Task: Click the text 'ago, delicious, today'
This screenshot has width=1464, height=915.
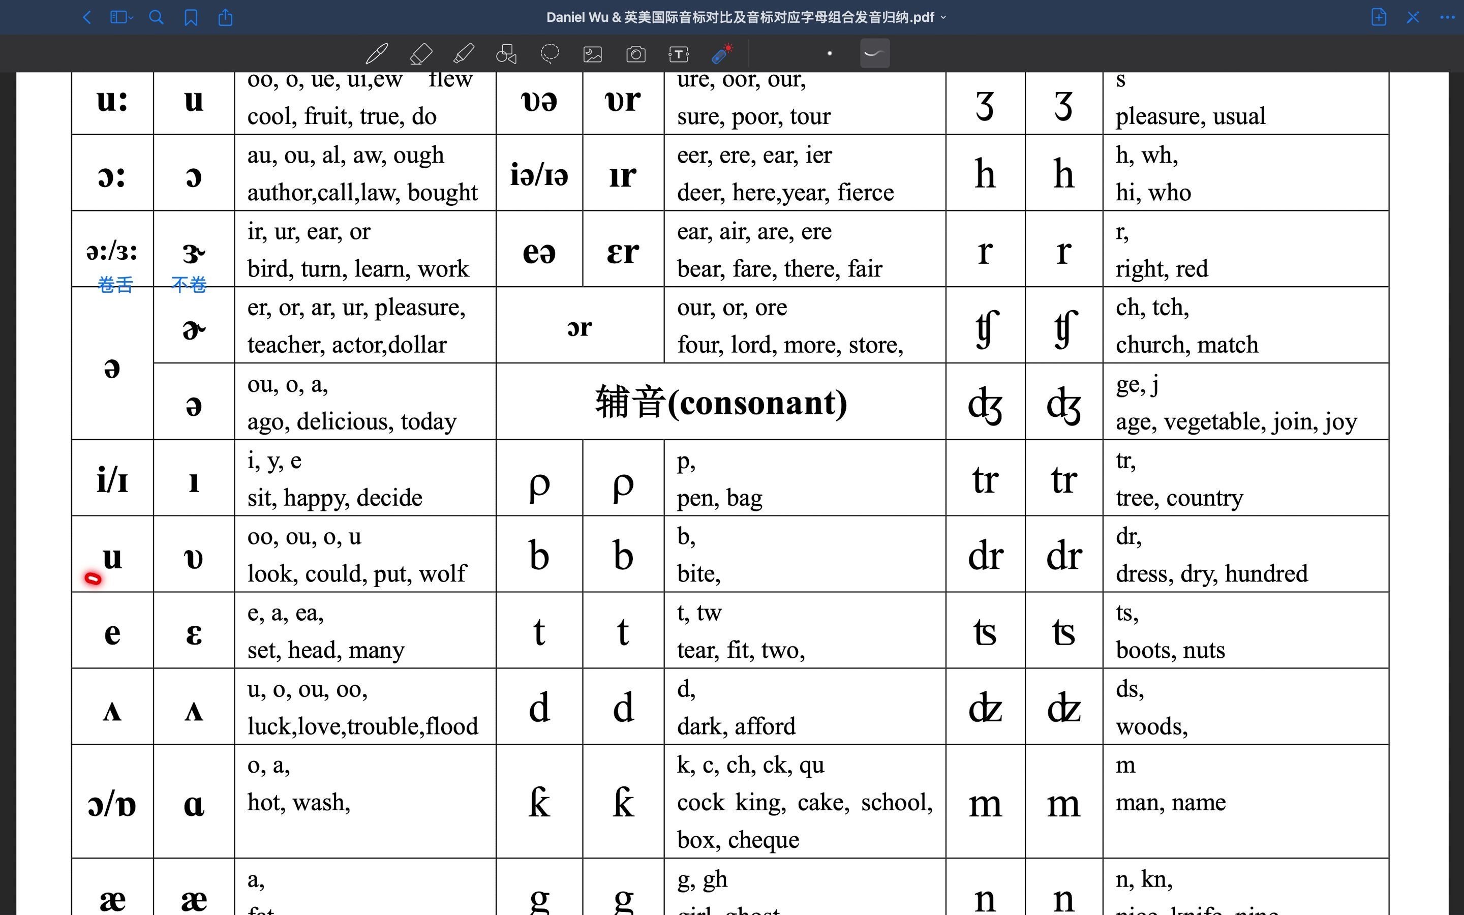Action: coord(352,421)
